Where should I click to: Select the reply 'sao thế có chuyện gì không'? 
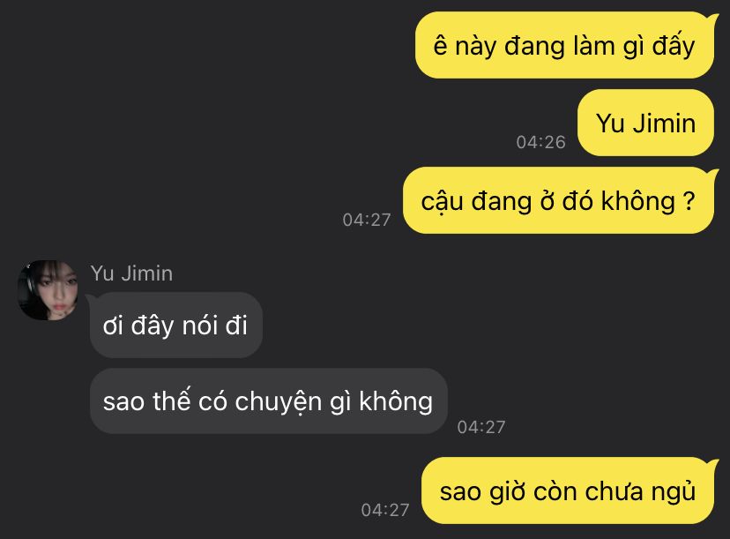tap(269, 401)
